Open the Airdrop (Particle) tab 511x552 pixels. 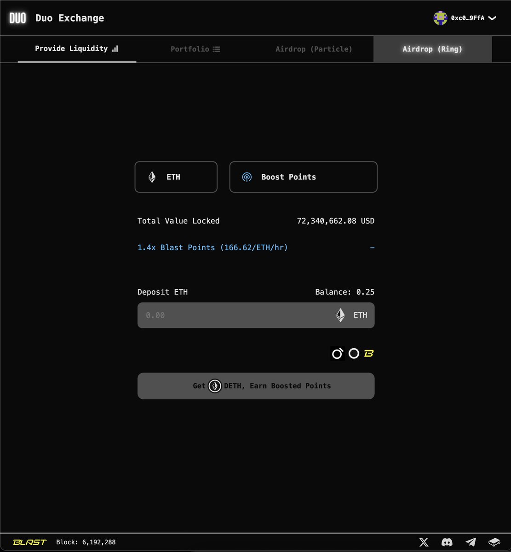[x=314, y=49]
